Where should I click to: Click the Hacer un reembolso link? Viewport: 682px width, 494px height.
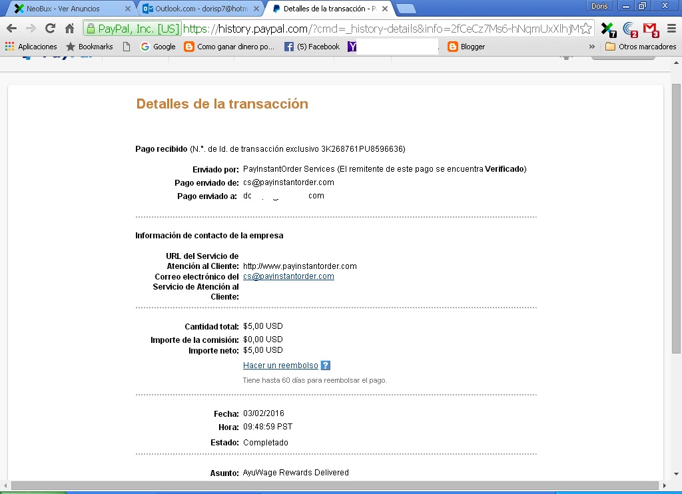click(280, 366)
